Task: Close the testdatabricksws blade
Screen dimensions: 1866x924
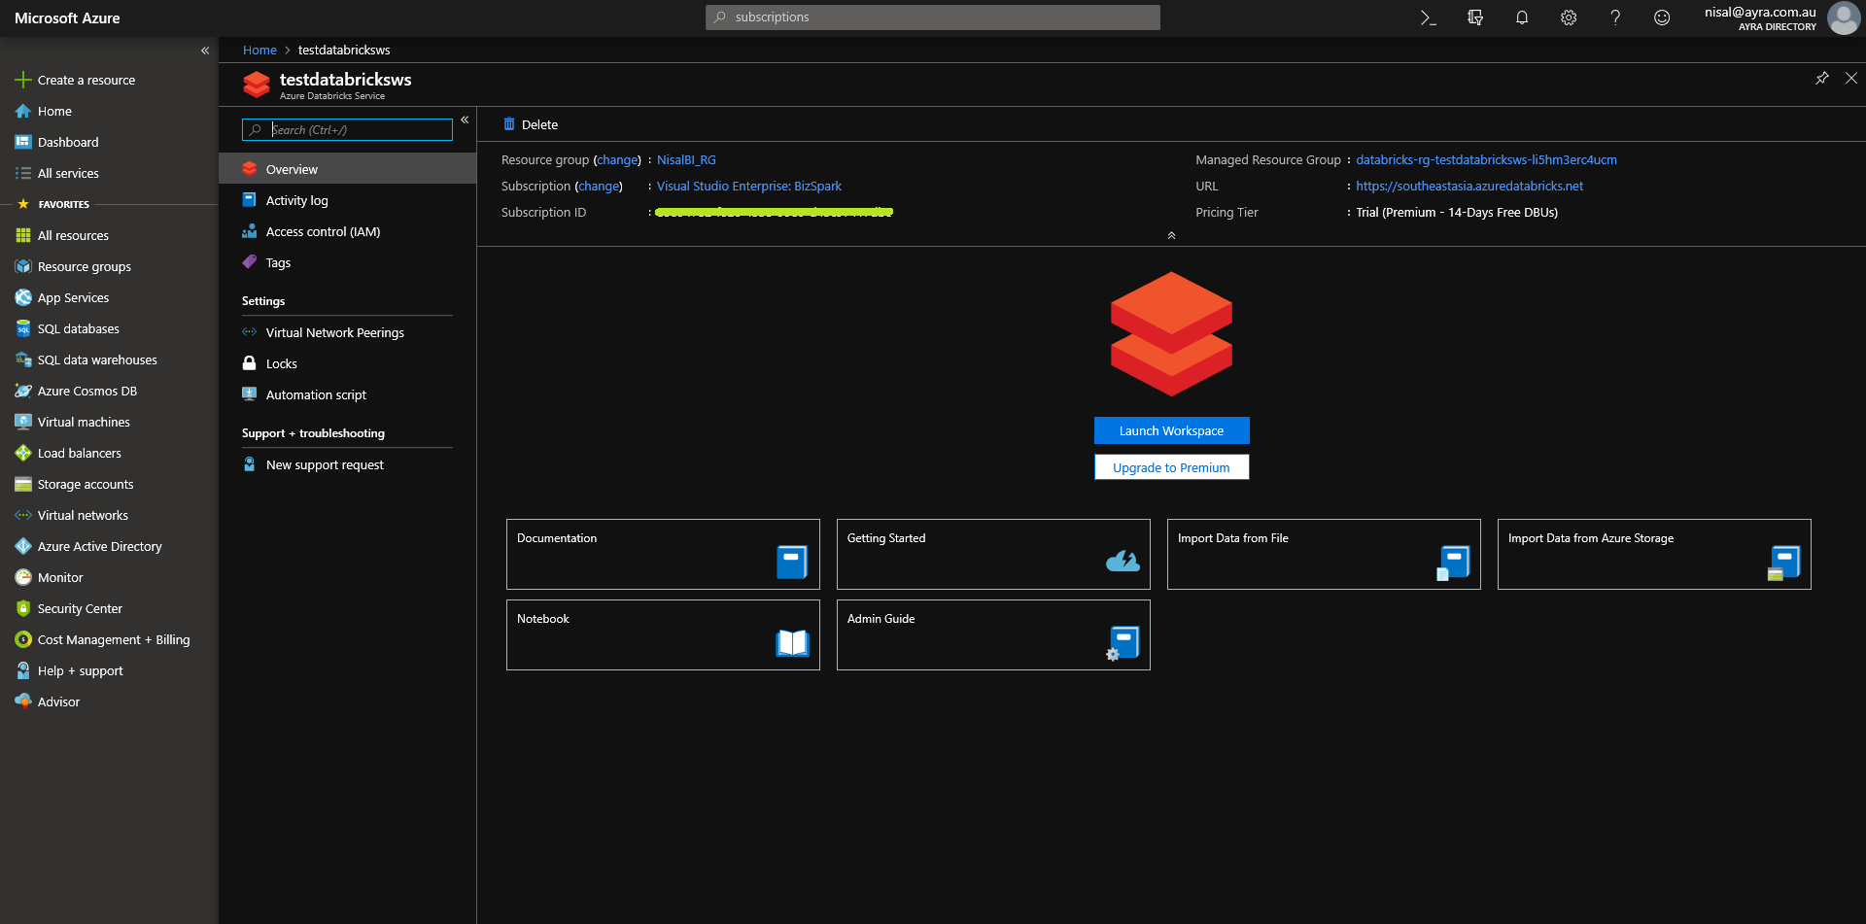Action: point(1851,78)
